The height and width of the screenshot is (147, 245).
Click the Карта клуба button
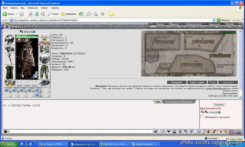tap(197, 82)
